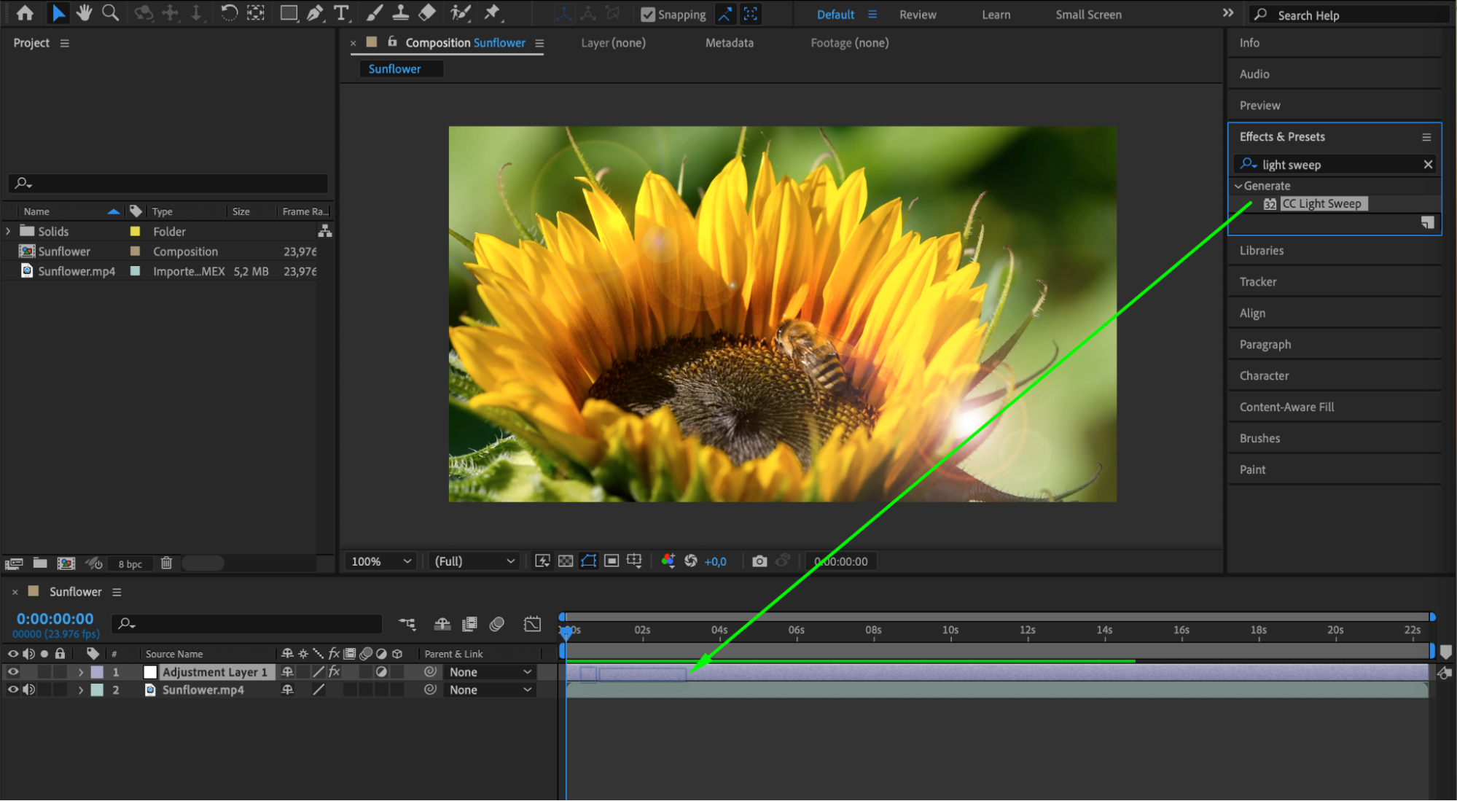Select the Pen tool

coord(315,12)
